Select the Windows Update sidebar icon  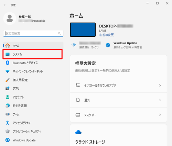[8, 140]
